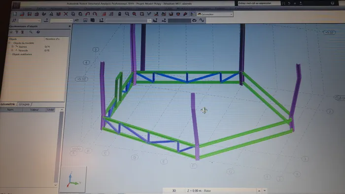
Task: Click the search magnifier in object manager panel
Action: [31, 32]
